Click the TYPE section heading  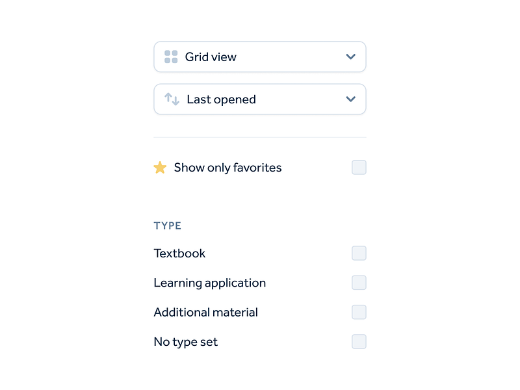[x=167, y=225]
